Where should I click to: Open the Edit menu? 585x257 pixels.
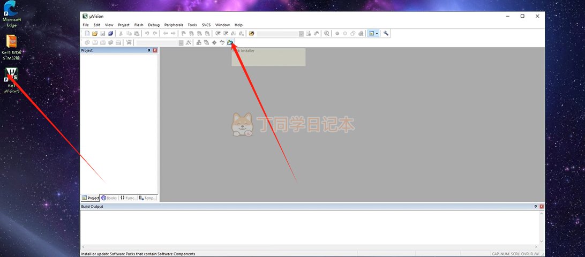[x=96, y=25]
